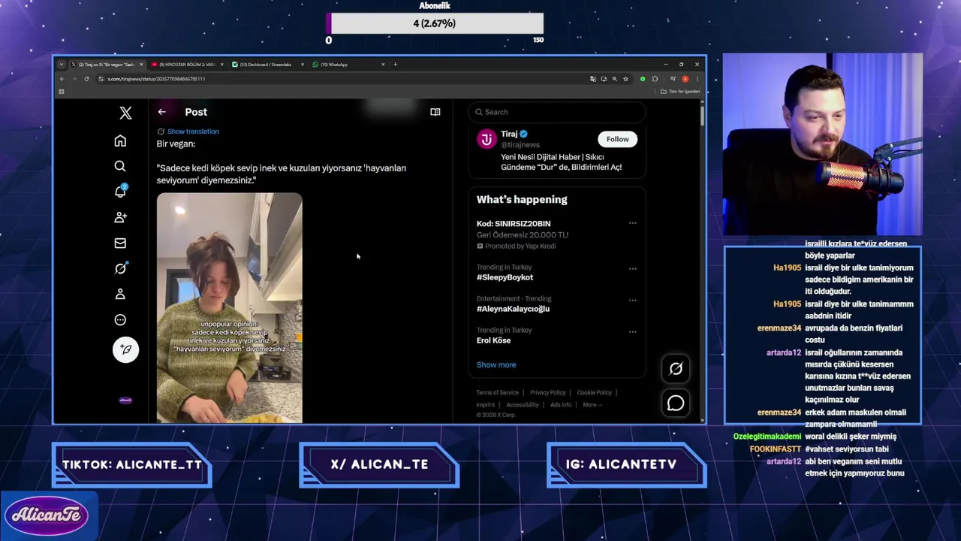961x541 pixels.
Task: Open Ads info footer link
Action: click(x=561, y=404)
